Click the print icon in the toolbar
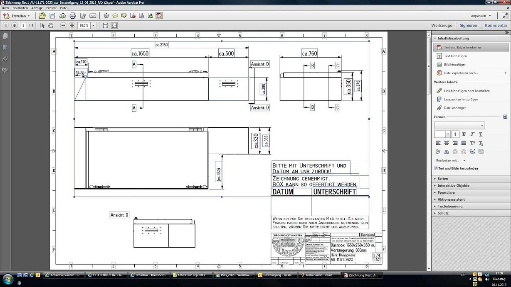The width and height of the screenshot is (511, 287). coord(72,16)
